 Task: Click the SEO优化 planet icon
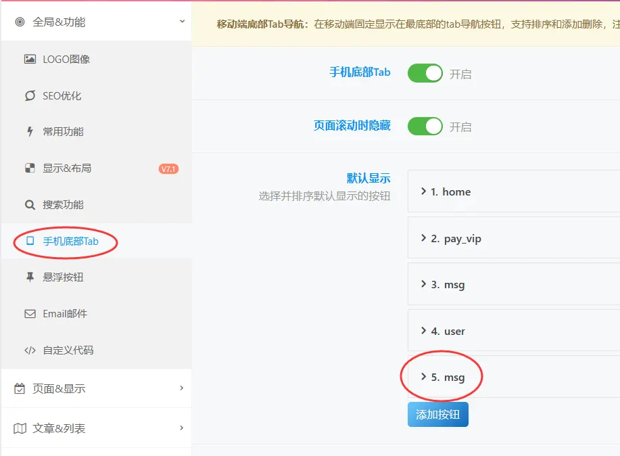pyautogui.click(x=30, y=95)
